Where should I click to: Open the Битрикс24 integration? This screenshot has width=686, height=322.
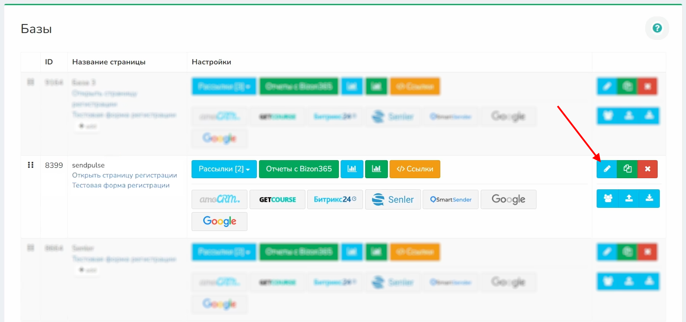[x=335, y=199]
